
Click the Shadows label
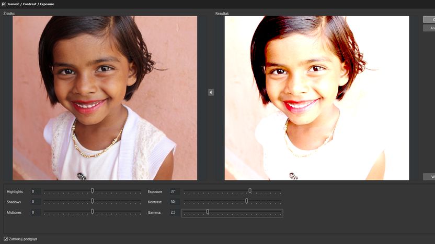(14, 202)
